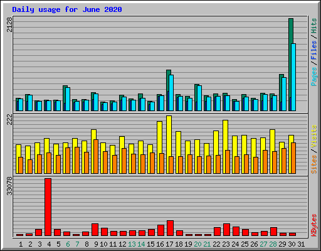
Task: Click the orange sites bar for day 30
Action: point(293,158)
